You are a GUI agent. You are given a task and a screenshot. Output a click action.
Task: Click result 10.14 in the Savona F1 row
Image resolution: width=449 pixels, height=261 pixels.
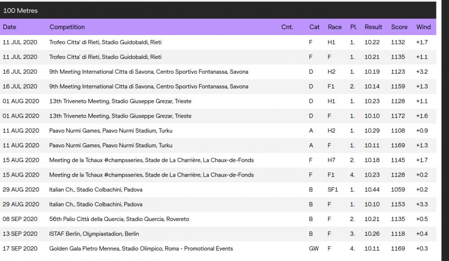(x=372, y=87)
